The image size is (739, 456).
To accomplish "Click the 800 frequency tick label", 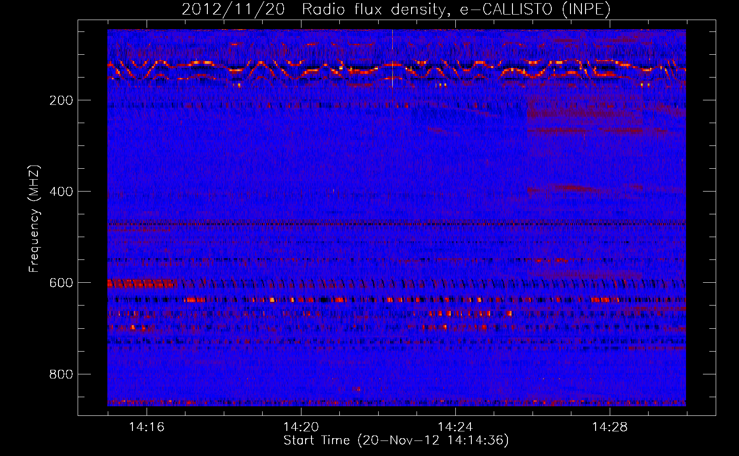I will (61, 374).
